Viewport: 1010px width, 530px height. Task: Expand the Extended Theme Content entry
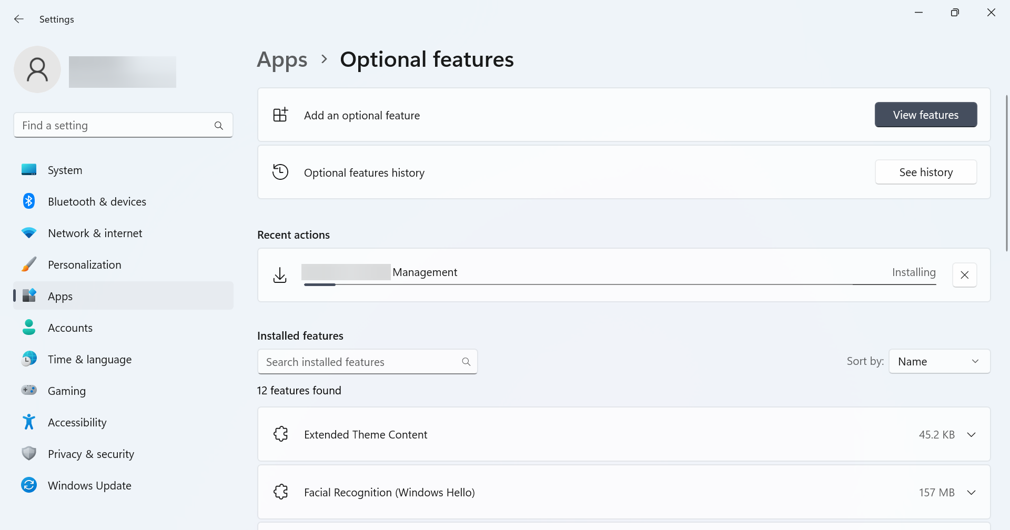pos(971,435)
